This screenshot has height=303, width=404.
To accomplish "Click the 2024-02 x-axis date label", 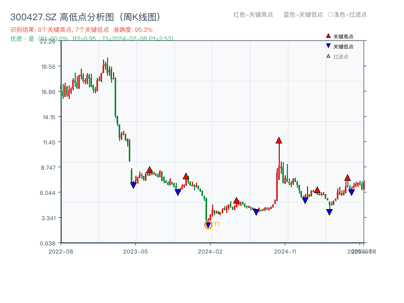I will (211, 251).
